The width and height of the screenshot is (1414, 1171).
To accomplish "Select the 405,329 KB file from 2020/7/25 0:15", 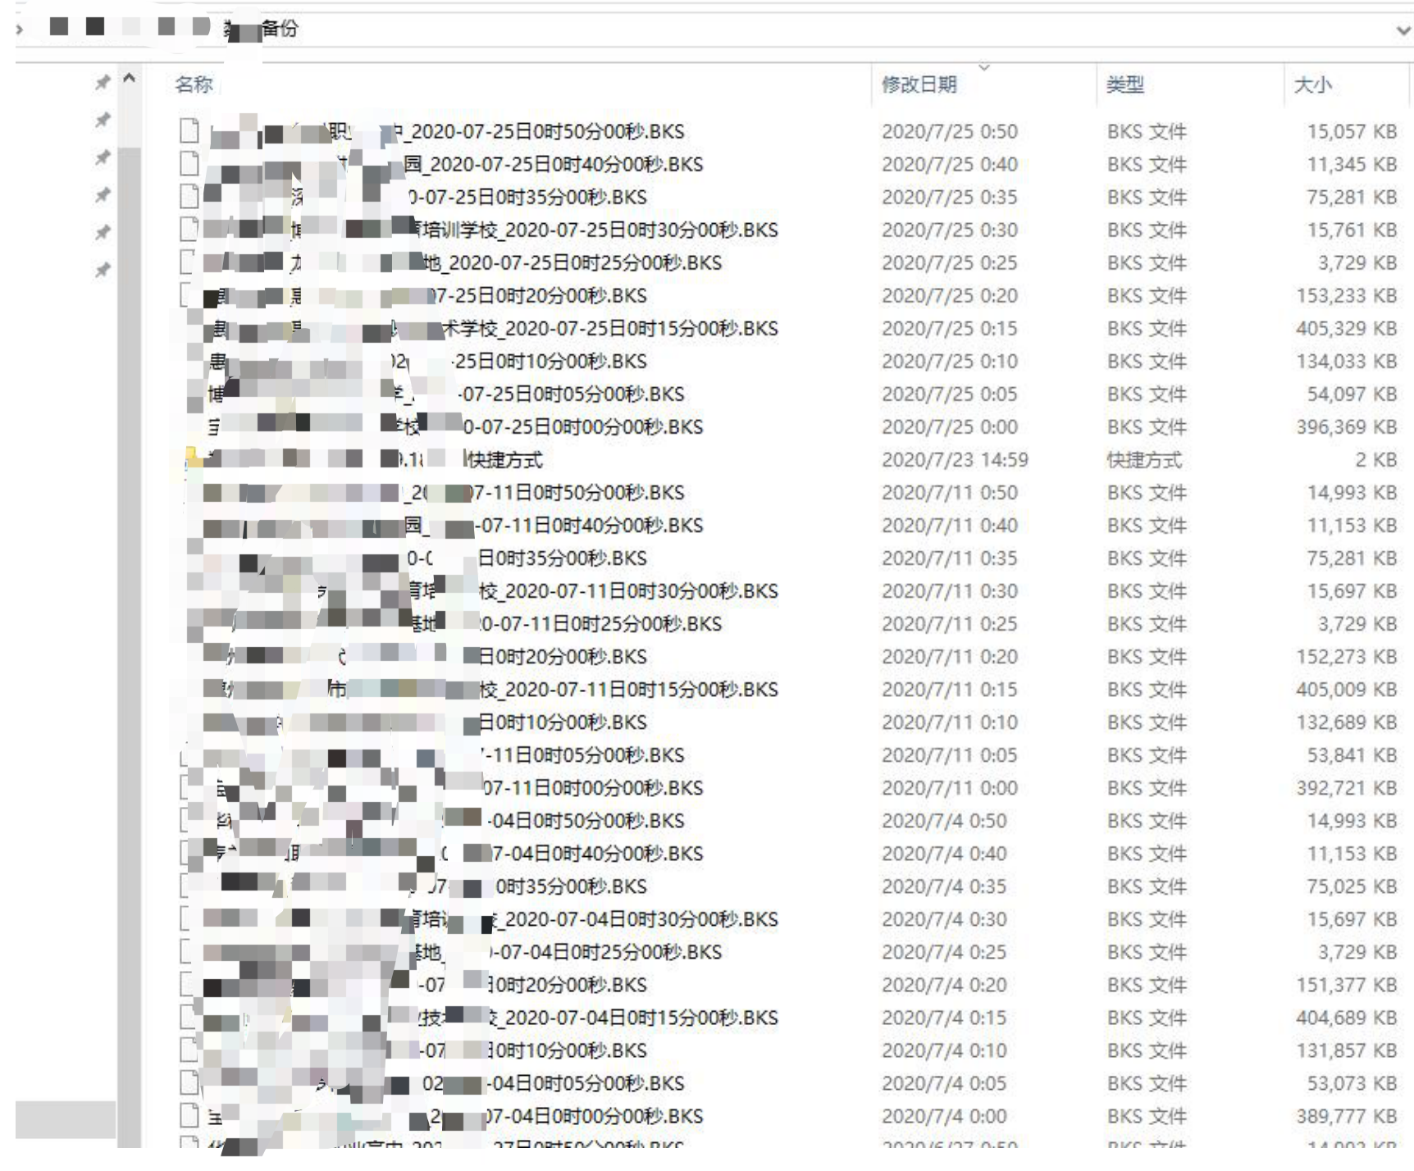I will [x=787, y=328].
